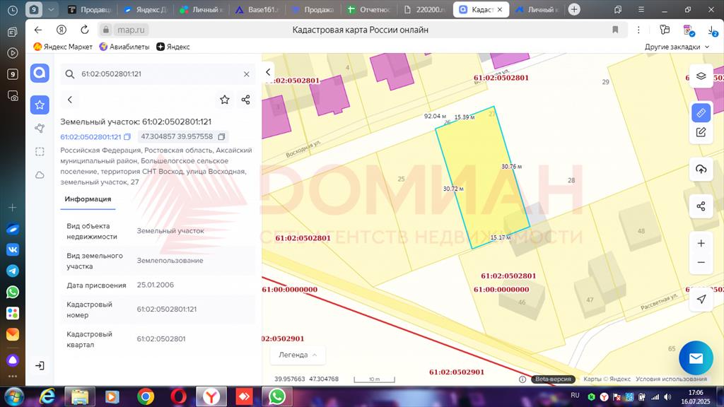Viewport: 724px width, 407px height.
Task: Select the edit note tool on map
Action: (x=701, y=131)
